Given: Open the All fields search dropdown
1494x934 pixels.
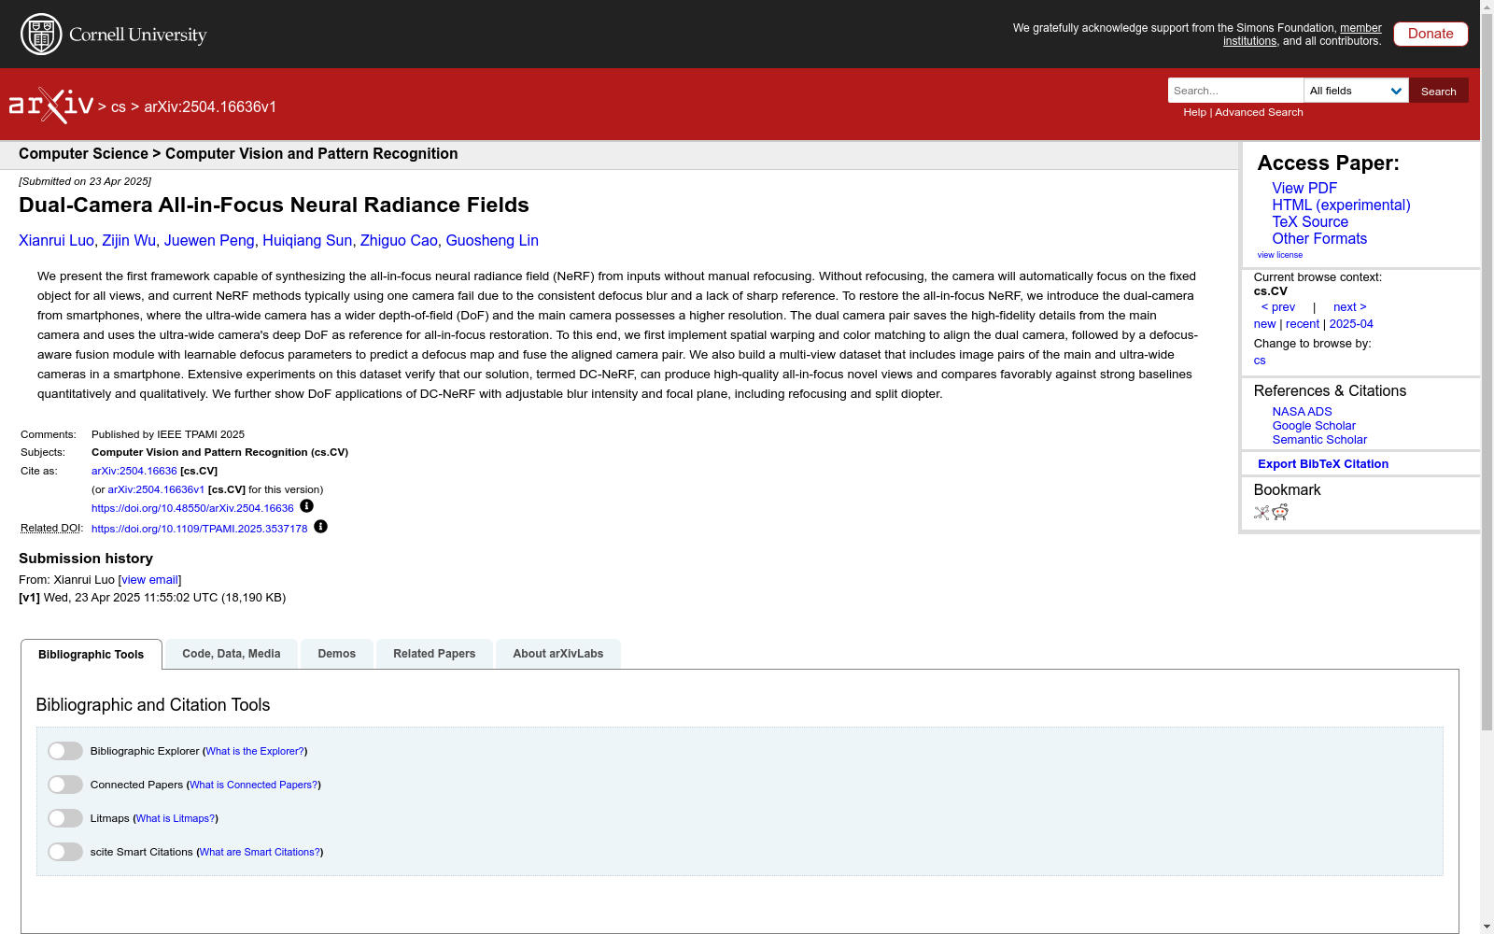Looking at the screenshot, I should [x=1356, y=91].
